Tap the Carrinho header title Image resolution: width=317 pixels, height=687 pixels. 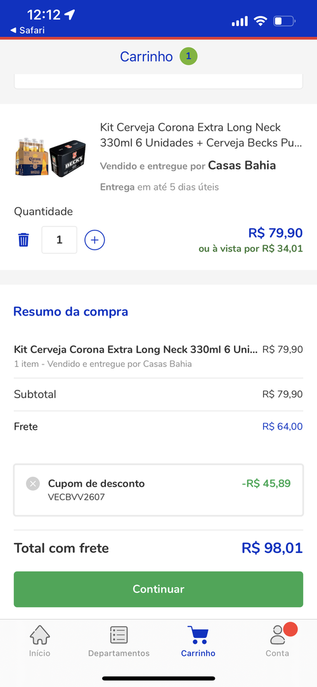[146, 57]
